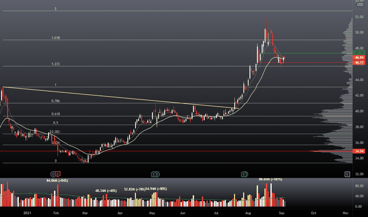Click the Sep label on the time axis
The height and width of the screenshot is (217, 368).
(282, 213)
